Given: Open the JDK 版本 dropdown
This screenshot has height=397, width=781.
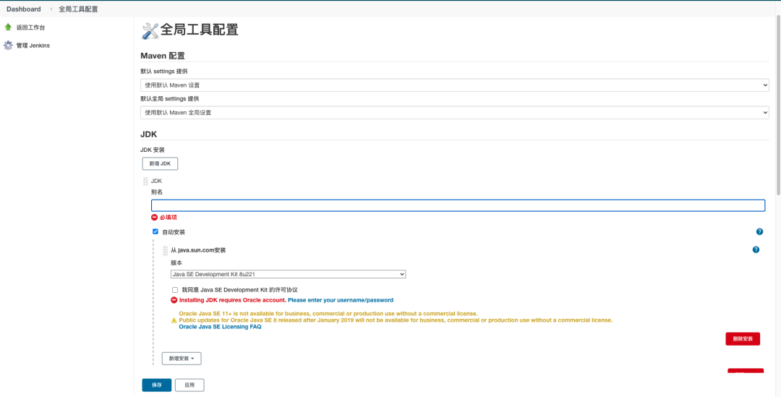Looking at the screenshot, I should tap(288, 274).
